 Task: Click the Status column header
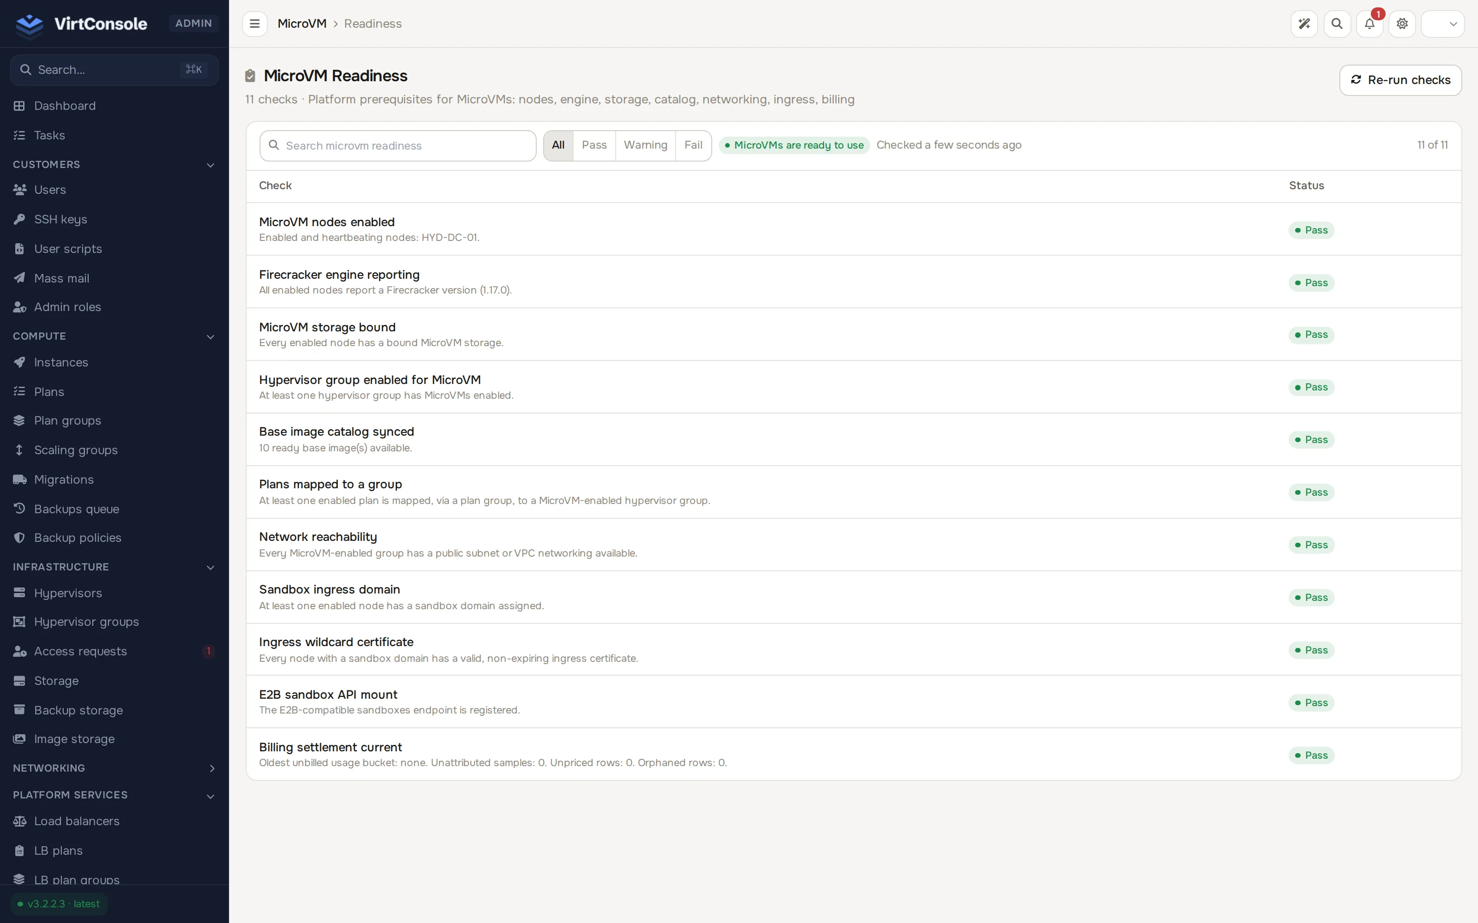point(1306,186)
